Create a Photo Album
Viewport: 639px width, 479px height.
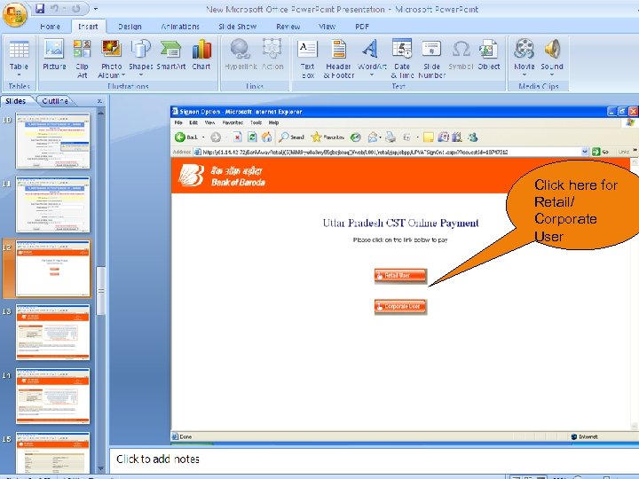coord(111,59)
